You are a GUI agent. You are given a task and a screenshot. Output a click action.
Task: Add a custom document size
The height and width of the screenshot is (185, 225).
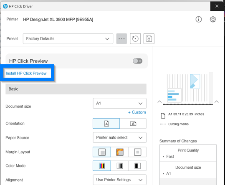[137, 112]
